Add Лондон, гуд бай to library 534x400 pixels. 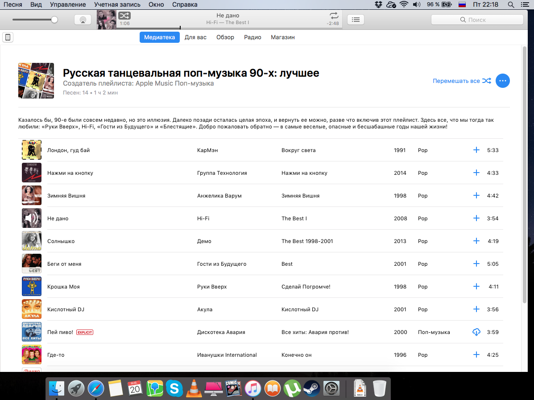coord(476,150)
